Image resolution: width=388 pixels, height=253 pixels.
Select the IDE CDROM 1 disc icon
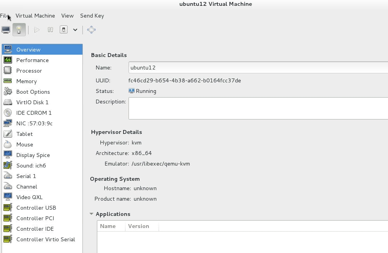(x=8, y=112)
